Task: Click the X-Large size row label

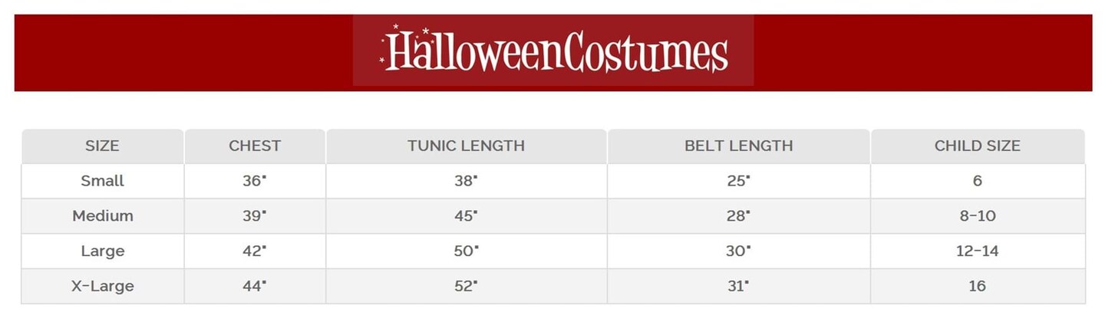Action: pos(102,287)
